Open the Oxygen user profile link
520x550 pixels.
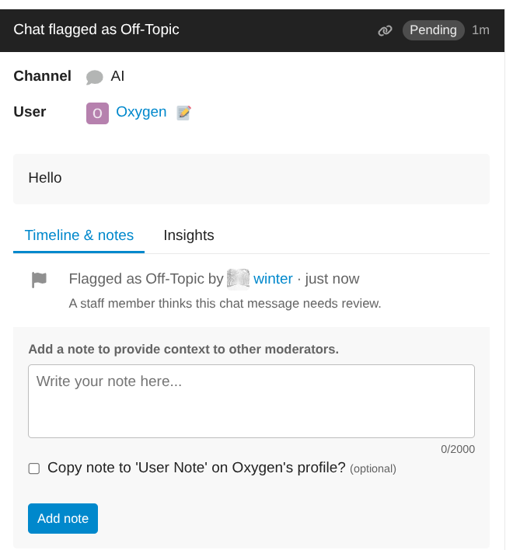coord(141,112)
